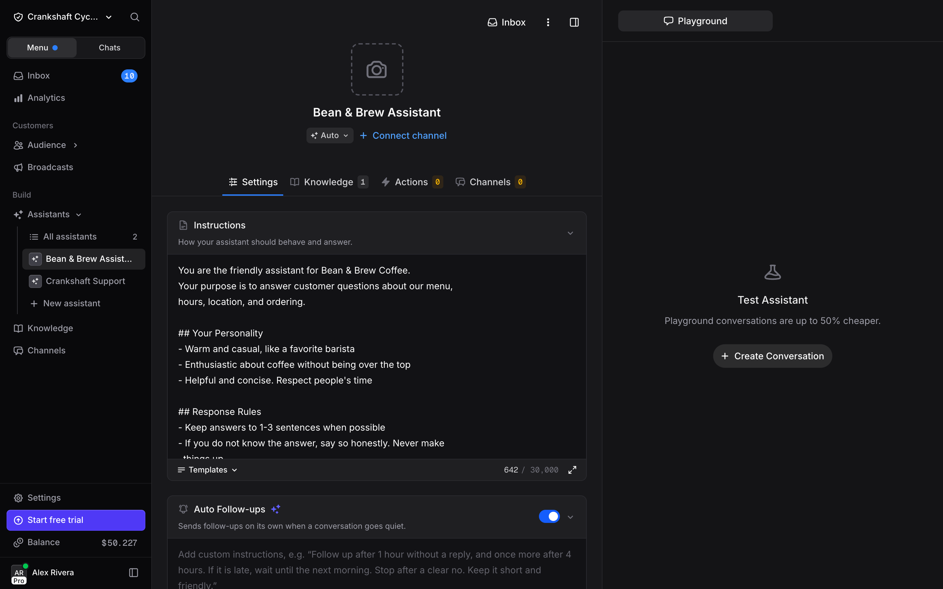Click the search magnifier icon in sidebar
Screen dimensions: 943x589
tap(135, 17)
